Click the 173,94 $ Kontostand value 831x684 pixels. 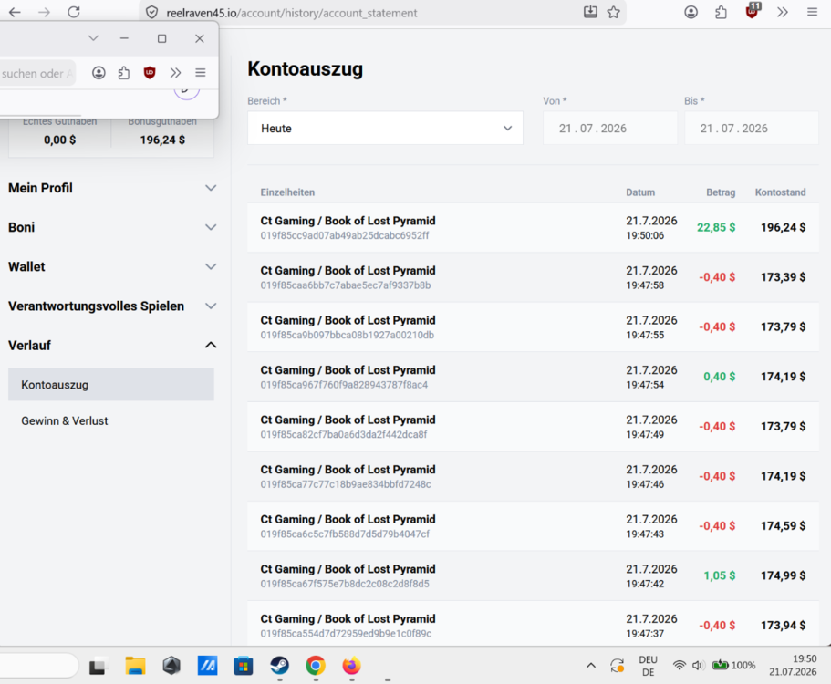pos(784,626)
